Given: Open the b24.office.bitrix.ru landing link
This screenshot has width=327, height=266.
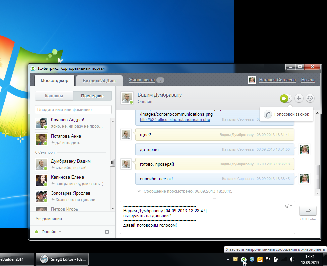Looking at the screenshot, I should 175,120.
